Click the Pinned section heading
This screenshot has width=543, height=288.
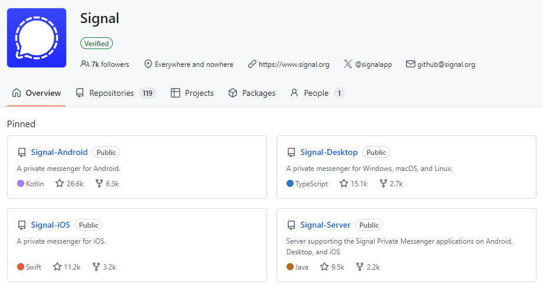(21, 124)
